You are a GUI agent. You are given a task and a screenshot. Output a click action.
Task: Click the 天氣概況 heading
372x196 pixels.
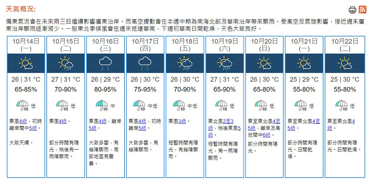21,9
